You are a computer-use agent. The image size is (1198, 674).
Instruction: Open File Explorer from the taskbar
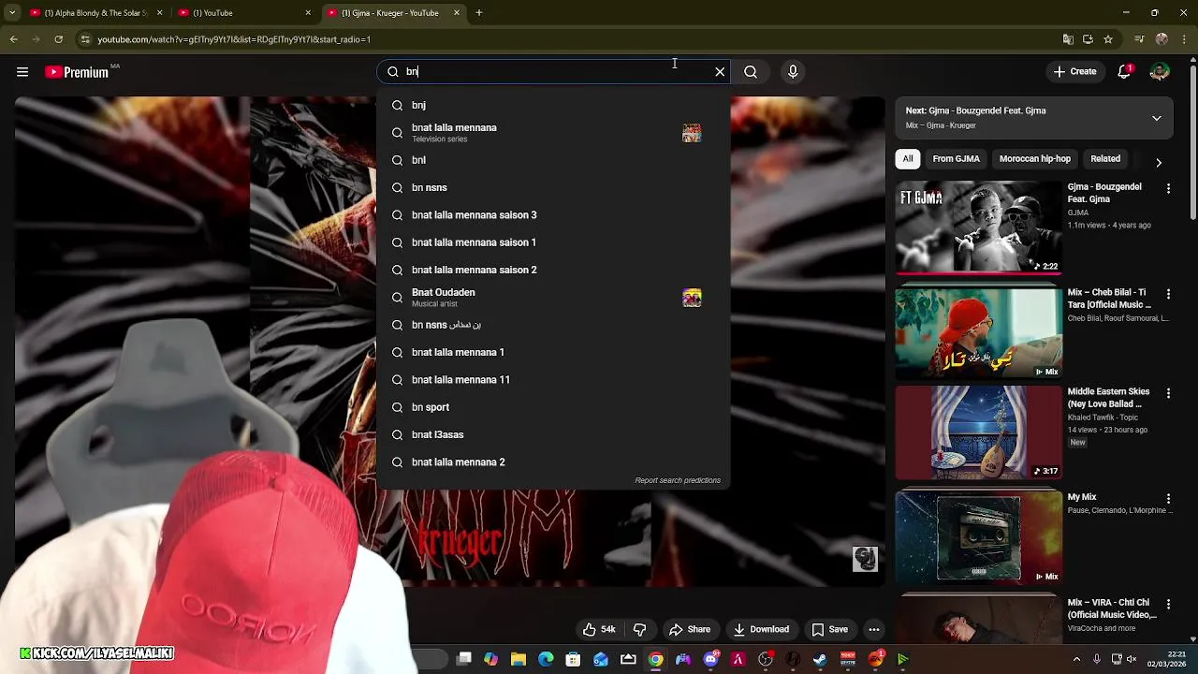(518, 660)
